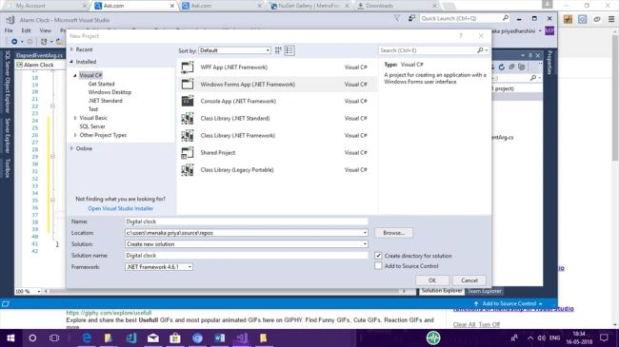The height and width of the screenshot is (347, 619).
Task: Click the Browse... button
Action: click(x=393, y=233)
